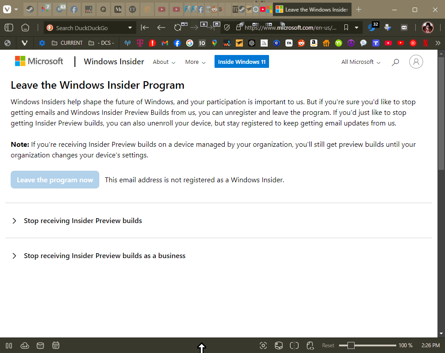Rewind history with the rewind button
Image resolution: width=445 pixels, height=353 pixels.
click(145, 27)
